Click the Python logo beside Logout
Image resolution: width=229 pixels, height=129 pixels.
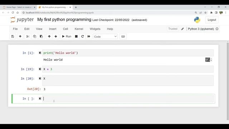point(197,20)
